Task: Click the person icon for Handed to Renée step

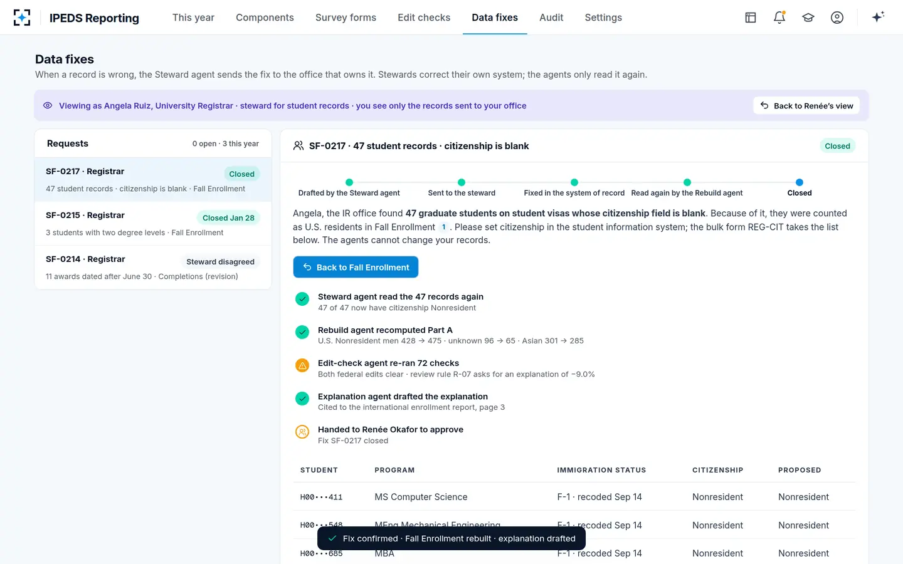Action: [x=302, y=432]
